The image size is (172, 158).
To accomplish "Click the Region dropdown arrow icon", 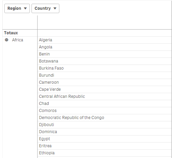I will click(25, 8).
